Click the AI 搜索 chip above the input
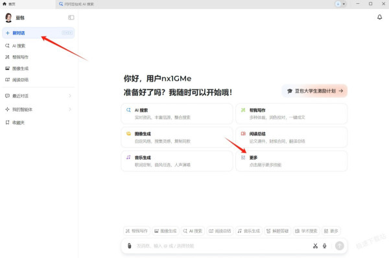The image size is (389, 258). (193, 231)
